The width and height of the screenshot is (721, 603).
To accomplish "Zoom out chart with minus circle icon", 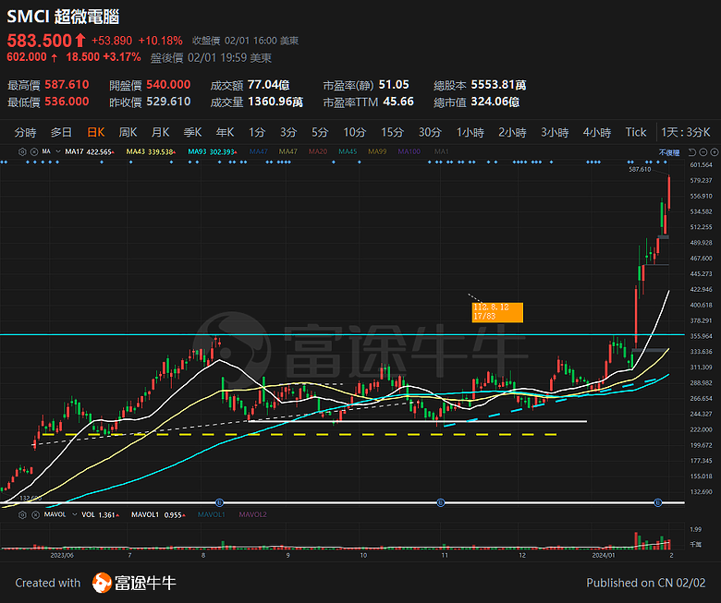I will pyautogui.click(x=703, y=152).
